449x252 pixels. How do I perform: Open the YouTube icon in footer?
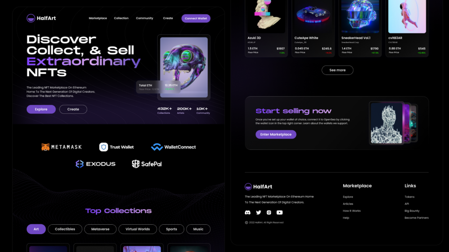[x=280, y=213]
